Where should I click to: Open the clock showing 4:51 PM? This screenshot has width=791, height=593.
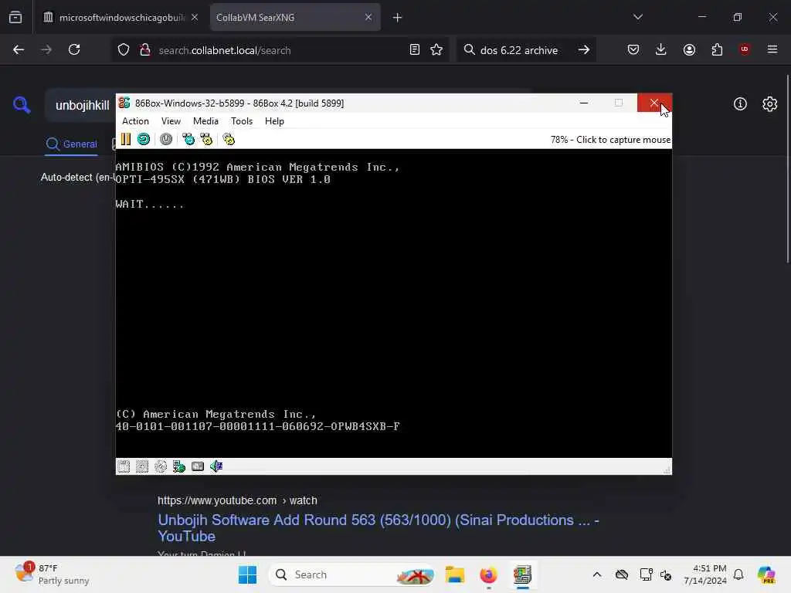[x=704, y=574]
